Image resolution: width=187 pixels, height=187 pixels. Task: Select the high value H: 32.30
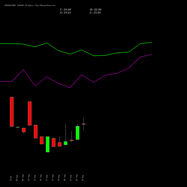(95, 10)
